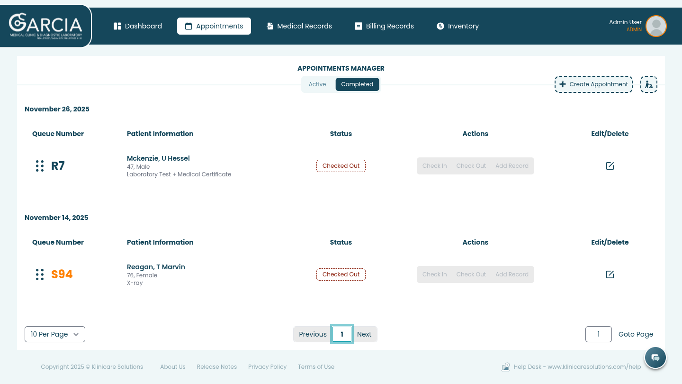Open the Privacy Policy footer link
The image size is (682, 384).
pyautogui.click(x=267, y=367)
